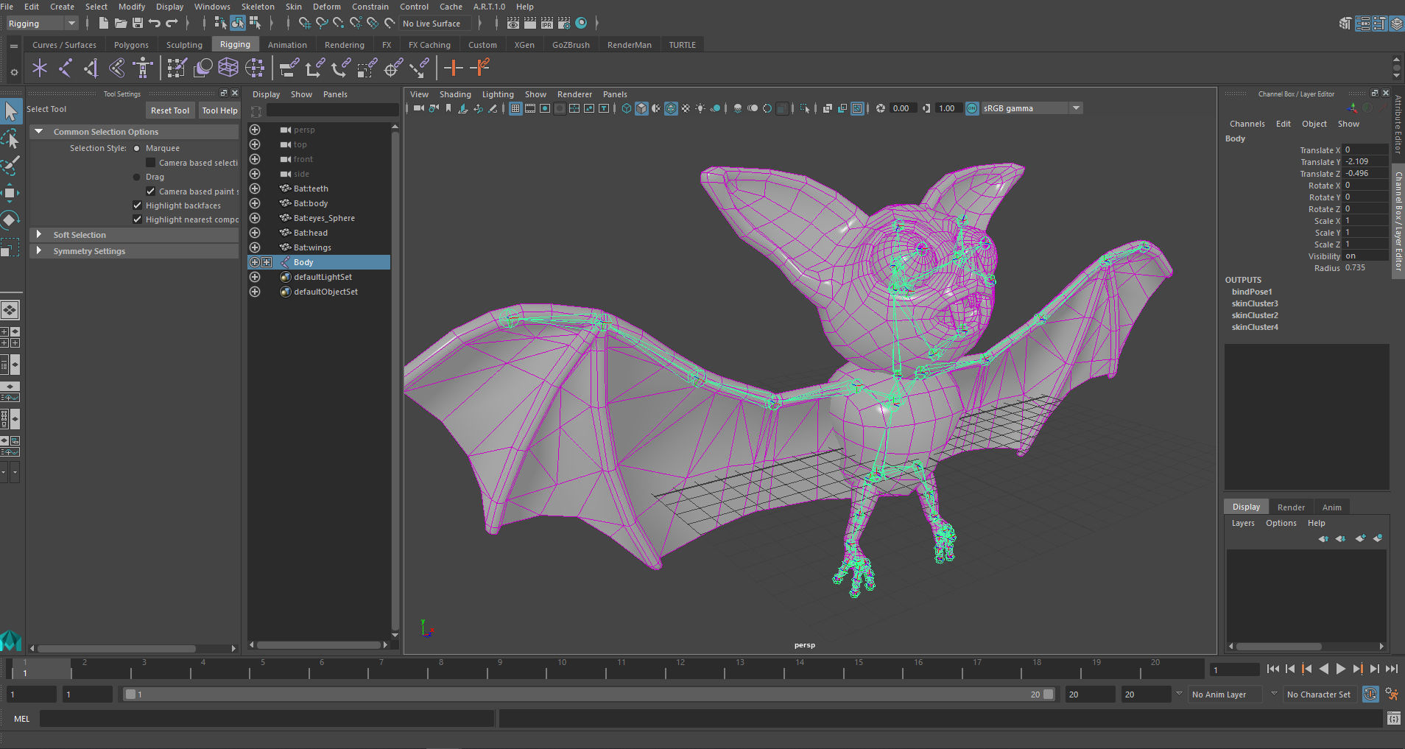
Task: Click the Undo arrow icon
Action: pos(155,24)
